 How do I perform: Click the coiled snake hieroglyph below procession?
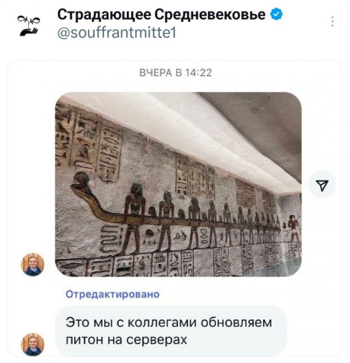[108, 238]
